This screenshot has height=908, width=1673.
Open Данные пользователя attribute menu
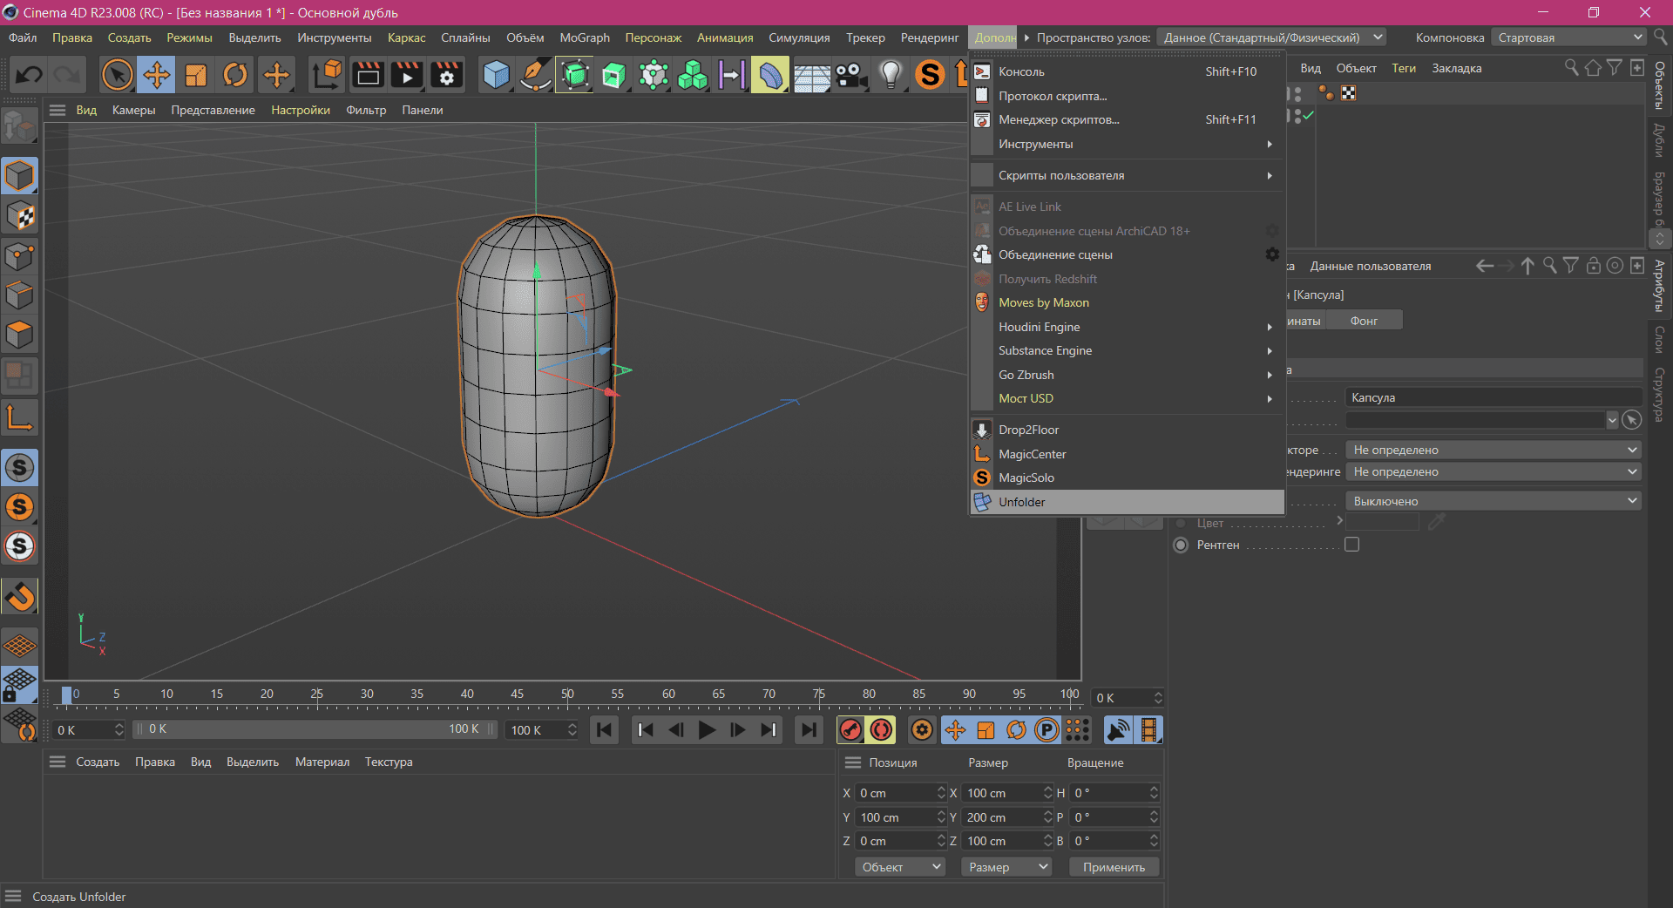point(1370,266)
